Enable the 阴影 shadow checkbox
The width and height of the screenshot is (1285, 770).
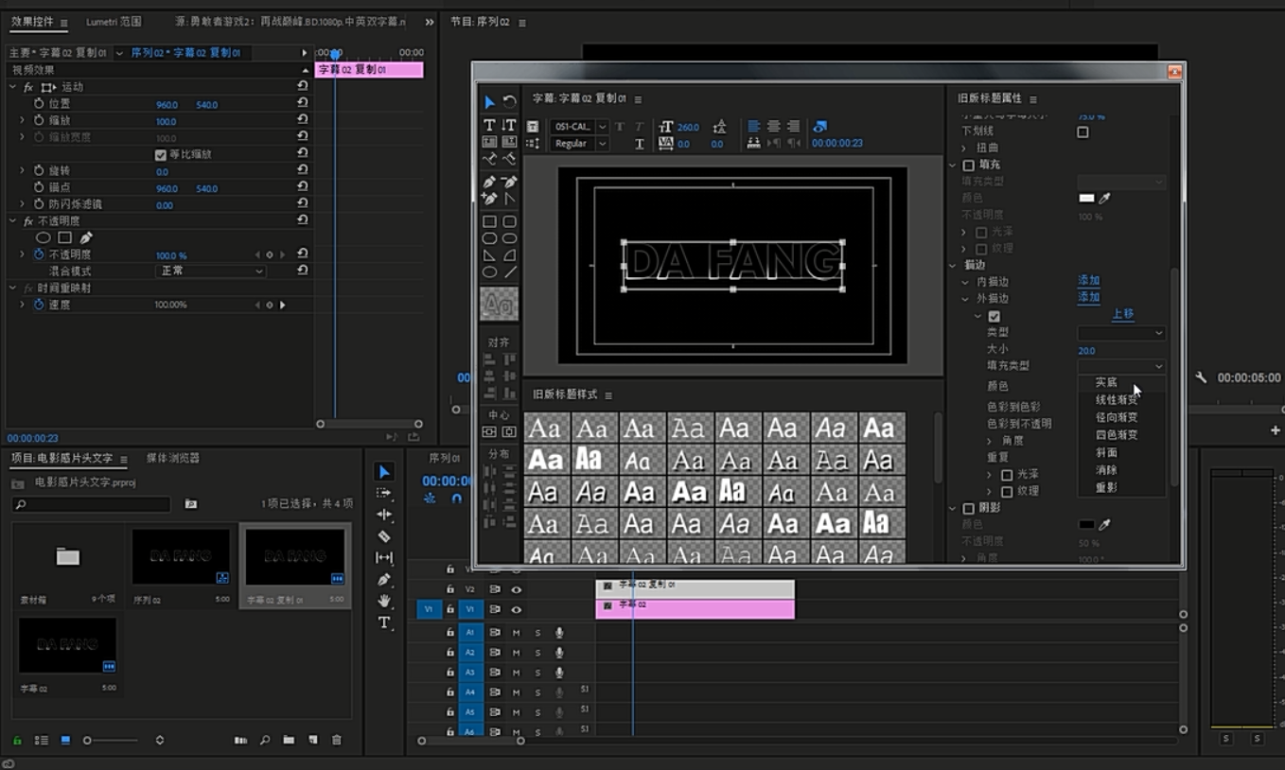click(968, 508)
